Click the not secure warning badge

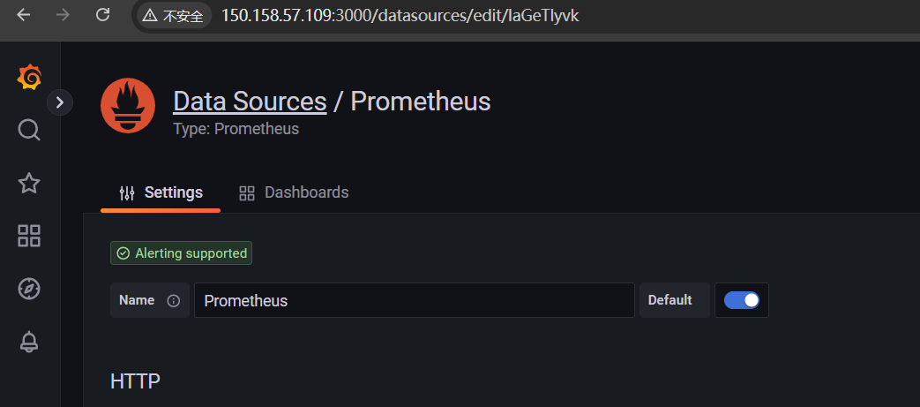pos(175,15)
